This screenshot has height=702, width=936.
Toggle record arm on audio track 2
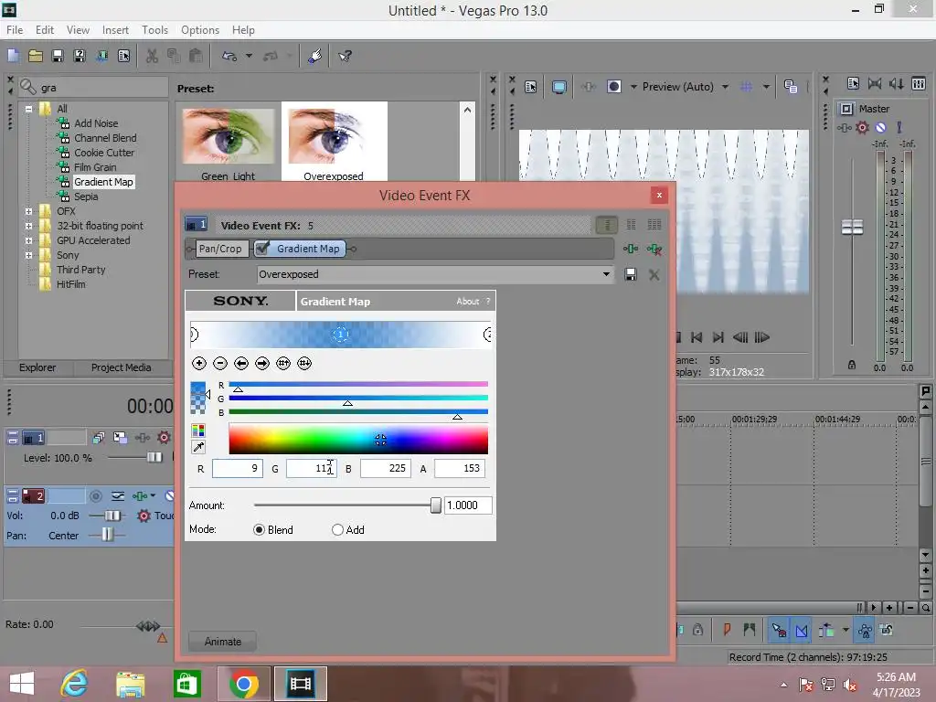click(x=95, y=496)
